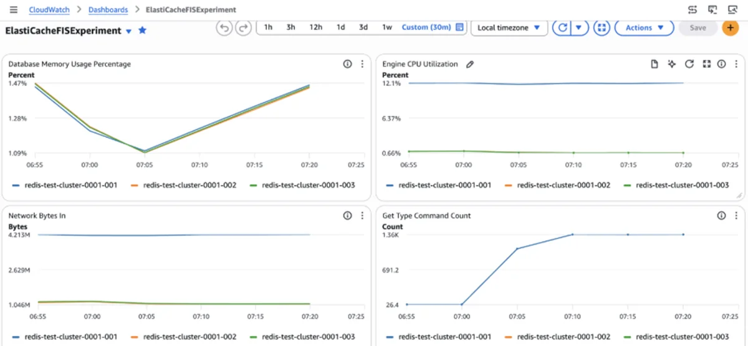Open the hamburger navigation menu
The width and height of the screenshot is (748, 346).
pyautogui.click(x=14, y=10)
